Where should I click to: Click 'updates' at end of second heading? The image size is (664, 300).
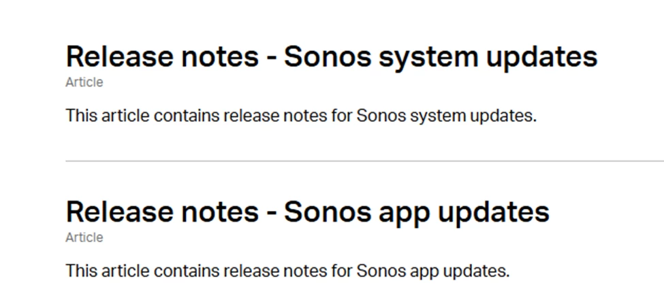[x=494, y=214]
